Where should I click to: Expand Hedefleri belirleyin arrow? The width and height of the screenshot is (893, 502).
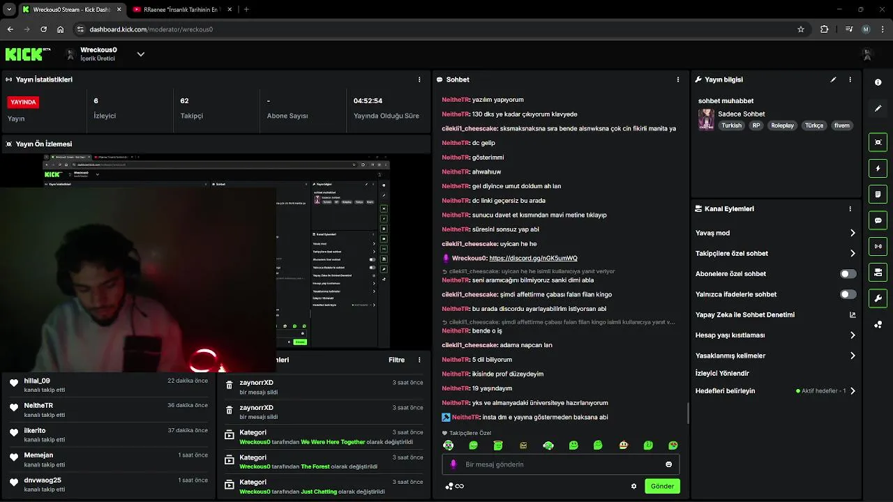point(853,391)
